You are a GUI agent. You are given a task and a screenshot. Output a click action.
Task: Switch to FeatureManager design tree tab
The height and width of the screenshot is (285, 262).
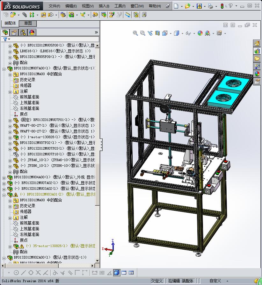tap(5, 32)
